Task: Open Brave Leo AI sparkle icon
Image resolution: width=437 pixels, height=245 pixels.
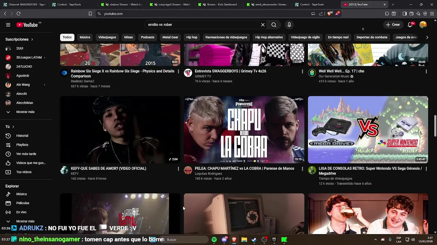Action: click(418, 14)
